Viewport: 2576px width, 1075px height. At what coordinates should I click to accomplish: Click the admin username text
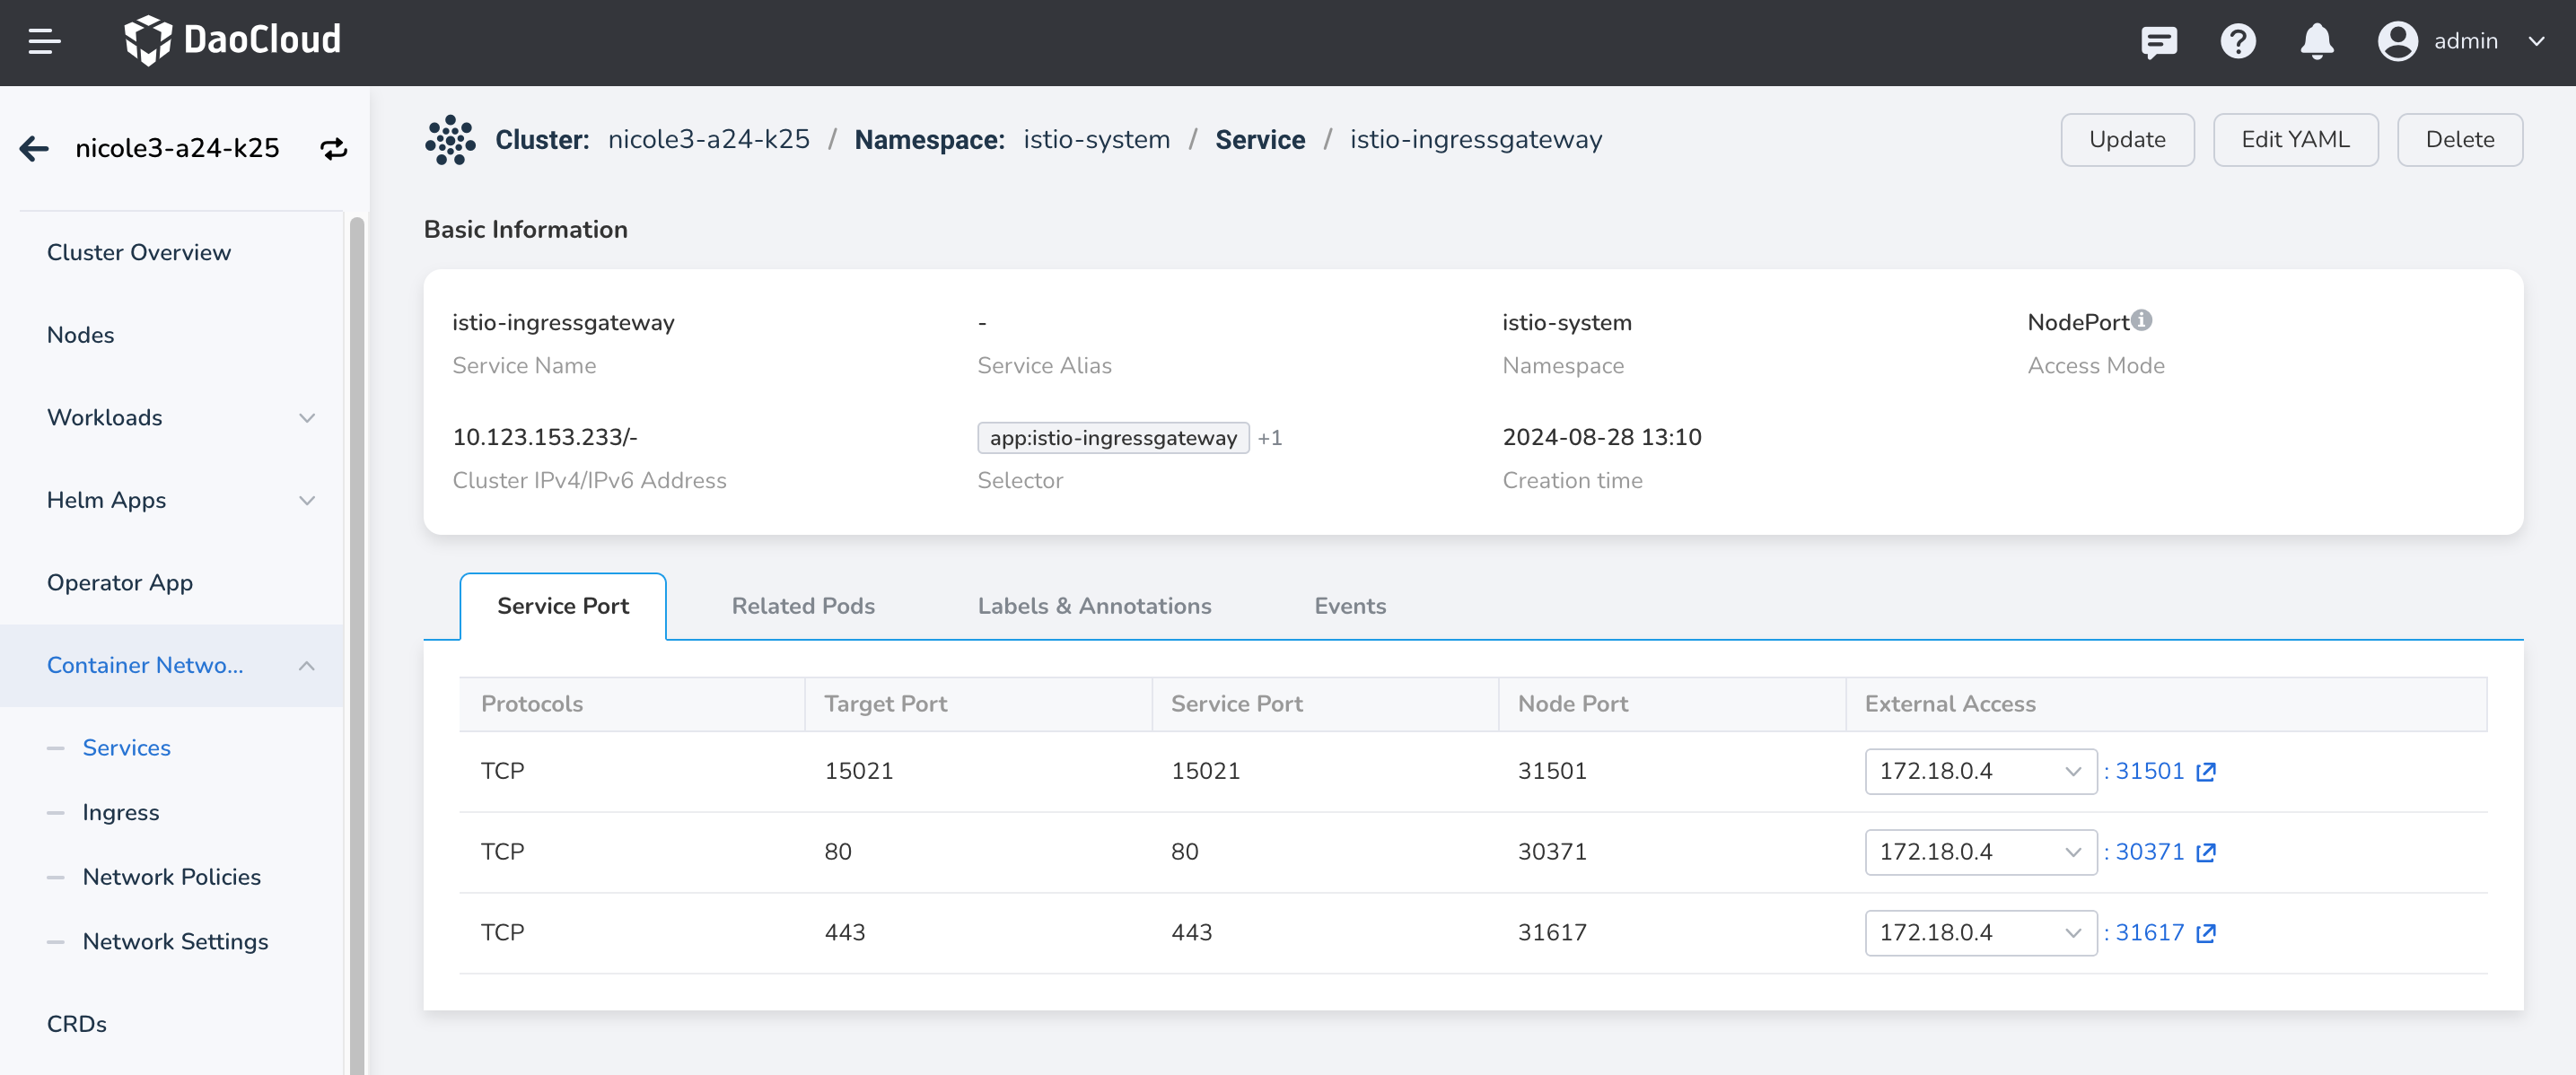click(2465, 42)
